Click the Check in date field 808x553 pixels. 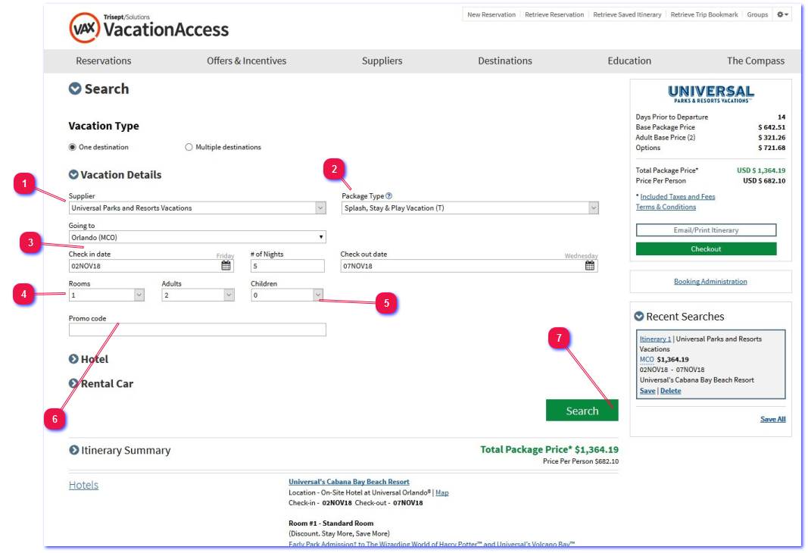pyautogui.click(x=151, y=266)
